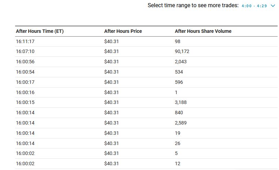Image resolution: width=279 pixels, height=170 pixels.
Task: Click the 840 share volume value
Action: 179,113
